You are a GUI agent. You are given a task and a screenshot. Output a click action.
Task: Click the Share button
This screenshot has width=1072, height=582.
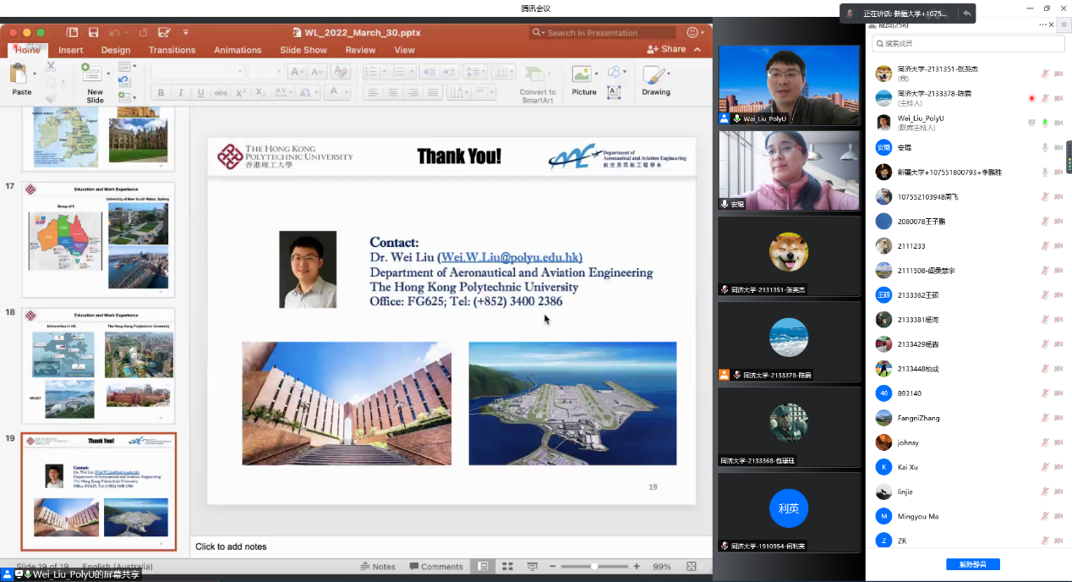666,49
